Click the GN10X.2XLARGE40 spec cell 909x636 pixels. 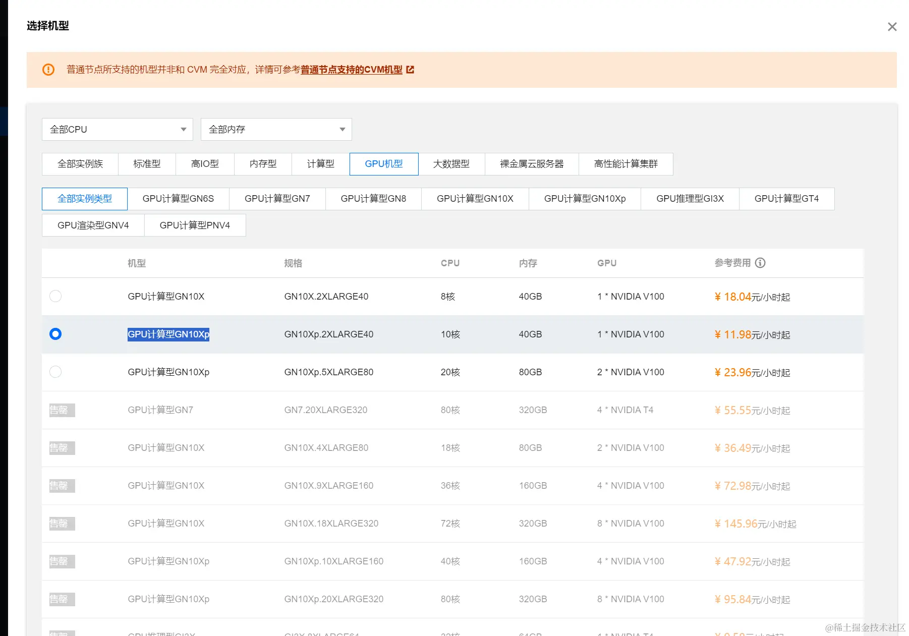(x=326, y=297)
